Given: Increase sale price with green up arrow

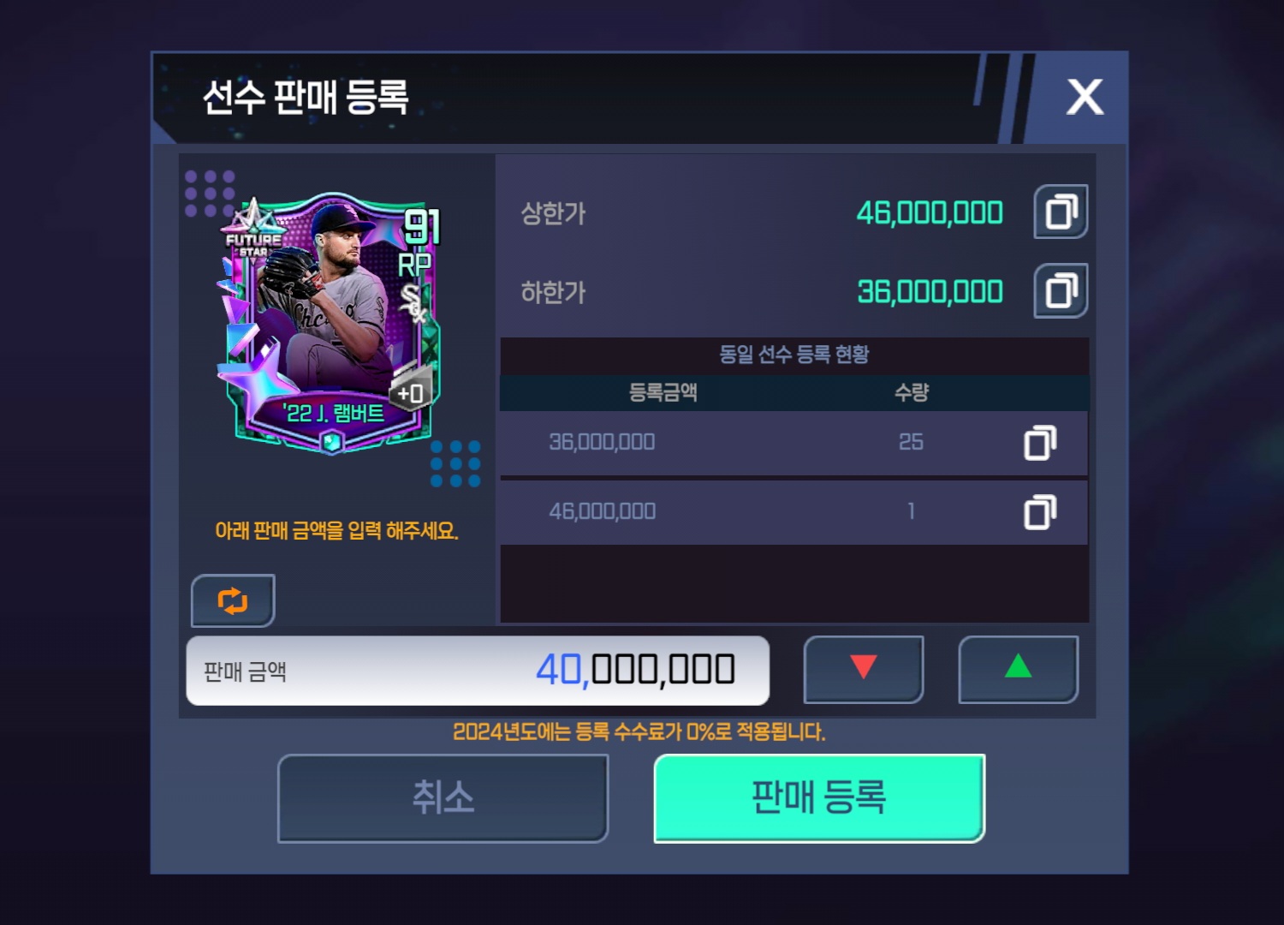Looking at the screenshot, I should point(1018,669).
